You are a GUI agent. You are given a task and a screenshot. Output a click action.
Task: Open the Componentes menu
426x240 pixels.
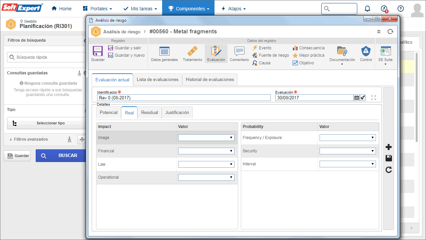click(x=188, y=9)
